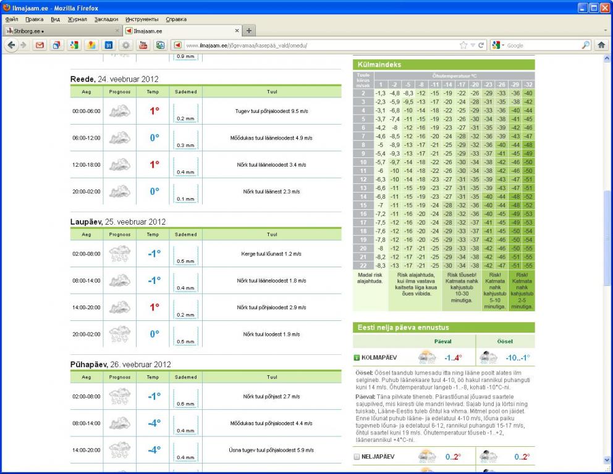Viewport: 613px width, 474px height.
Task: Open the Google Calendar toolbar icon
Action: (x=109, y=45)
